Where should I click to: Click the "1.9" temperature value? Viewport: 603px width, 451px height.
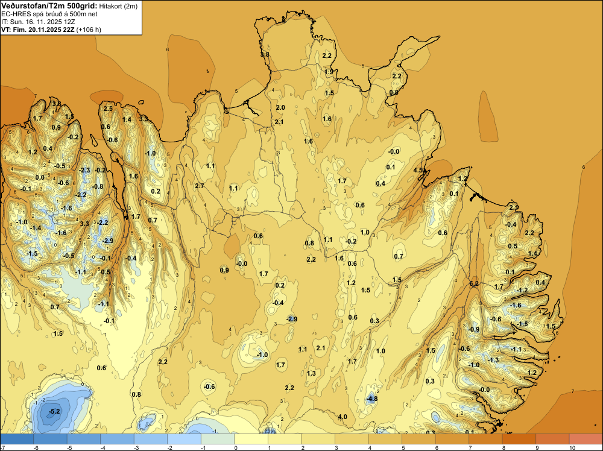click(329, 72)
